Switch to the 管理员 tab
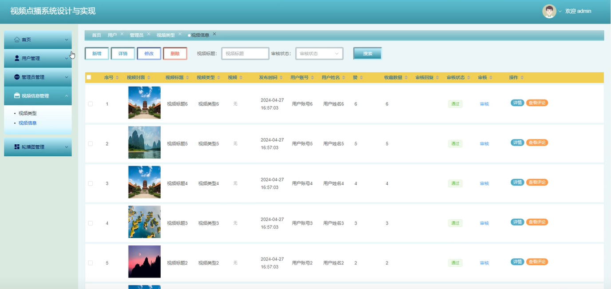Screen dimensions: 611x289 [137, 35]
